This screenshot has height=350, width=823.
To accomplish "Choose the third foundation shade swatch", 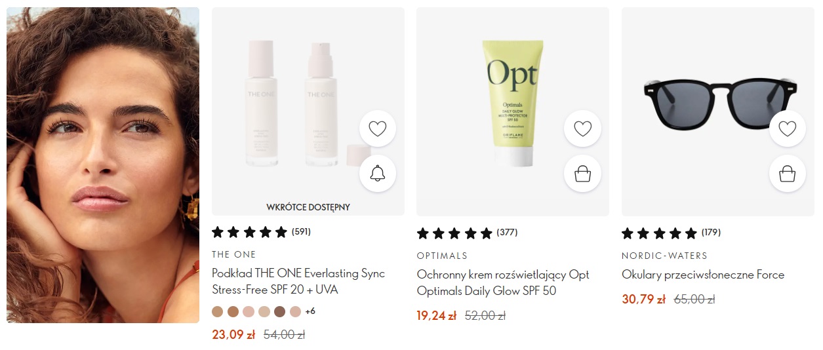I will pos(249,311).
